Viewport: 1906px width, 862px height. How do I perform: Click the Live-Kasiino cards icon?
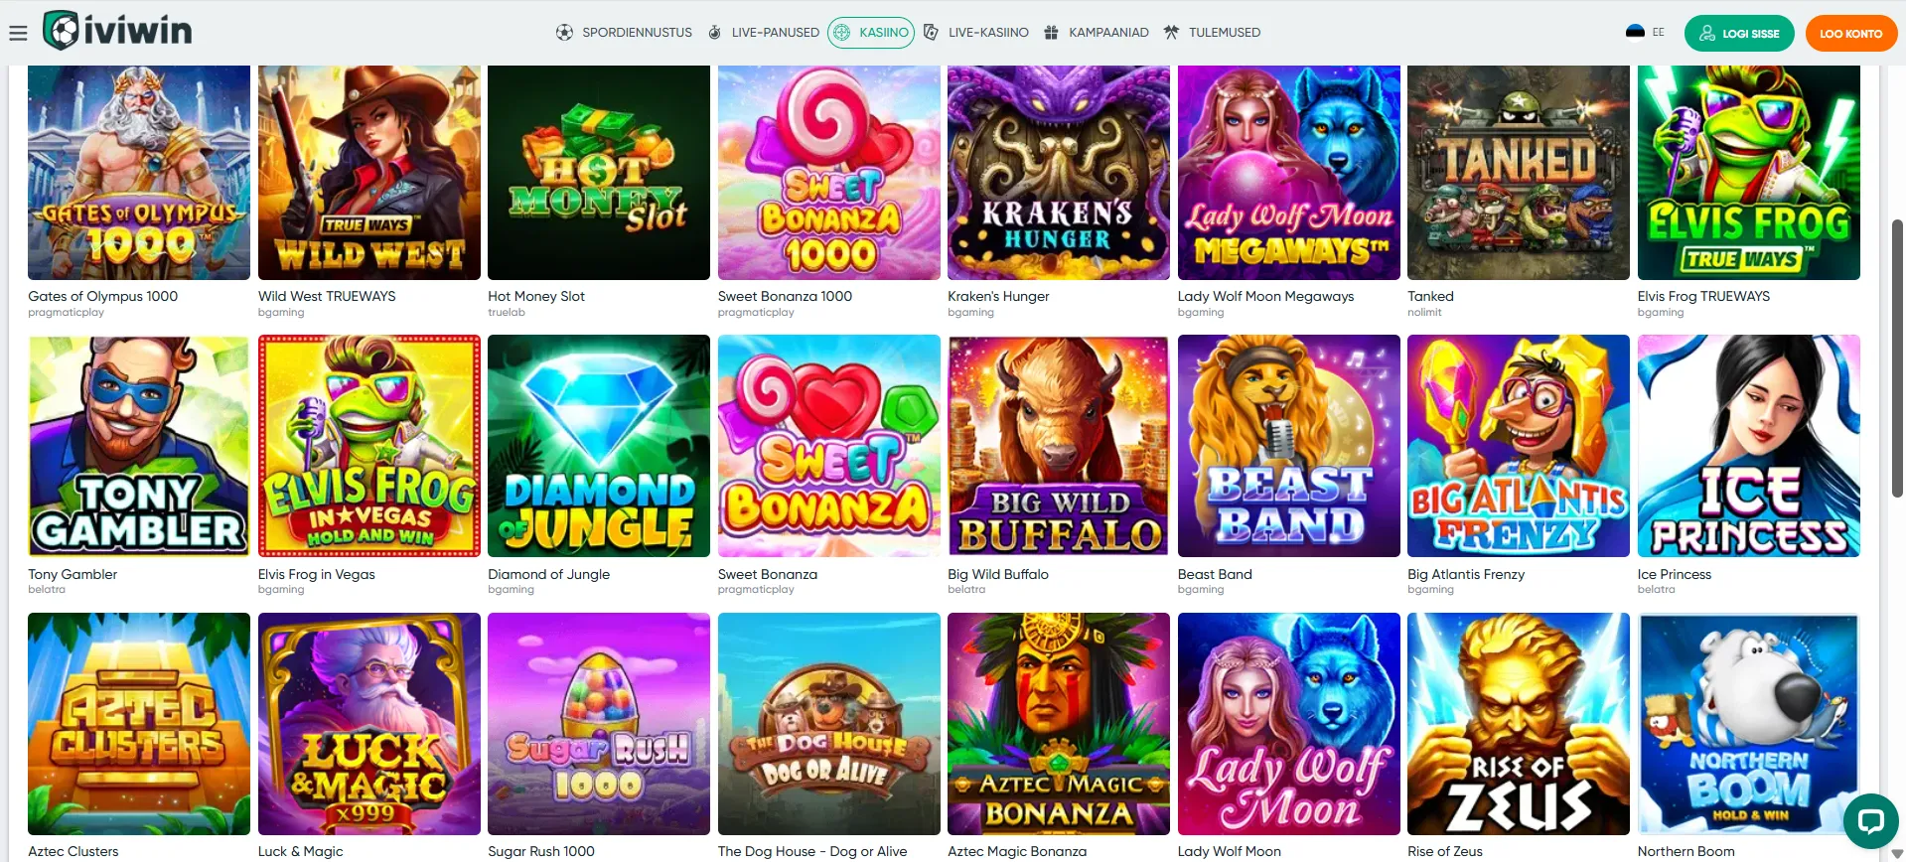pos(931,32)
